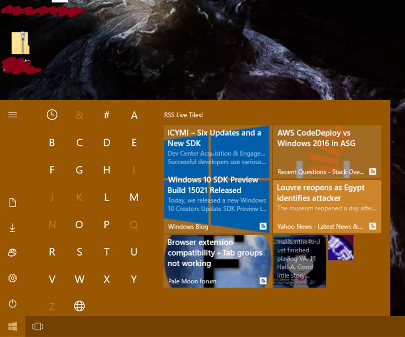Jump to apps under # section
This screenshot has height=337, width=405.
pyautogui.click(x=107, y=115)
